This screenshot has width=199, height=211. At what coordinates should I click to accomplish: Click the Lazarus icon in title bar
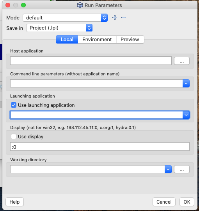point(80,5)
